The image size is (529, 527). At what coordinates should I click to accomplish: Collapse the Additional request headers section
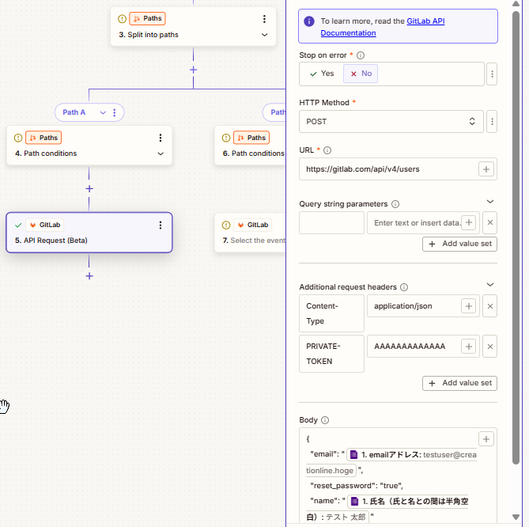click(x=489, y=285)
